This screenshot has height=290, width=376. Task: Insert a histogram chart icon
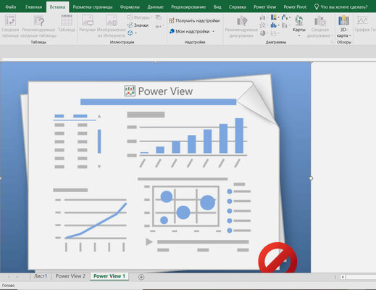click(x=273, y=25)
